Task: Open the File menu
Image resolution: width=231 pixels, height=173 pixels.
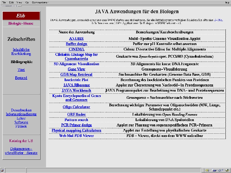Action: click(x=4, y=2)
